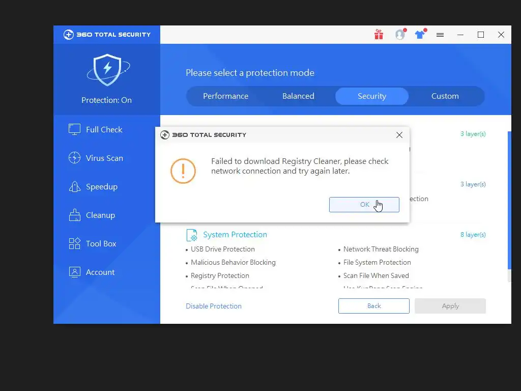Click the Cleanup broom icon
Viewport: 521px width, 391px height.
[x=74, y=215]
